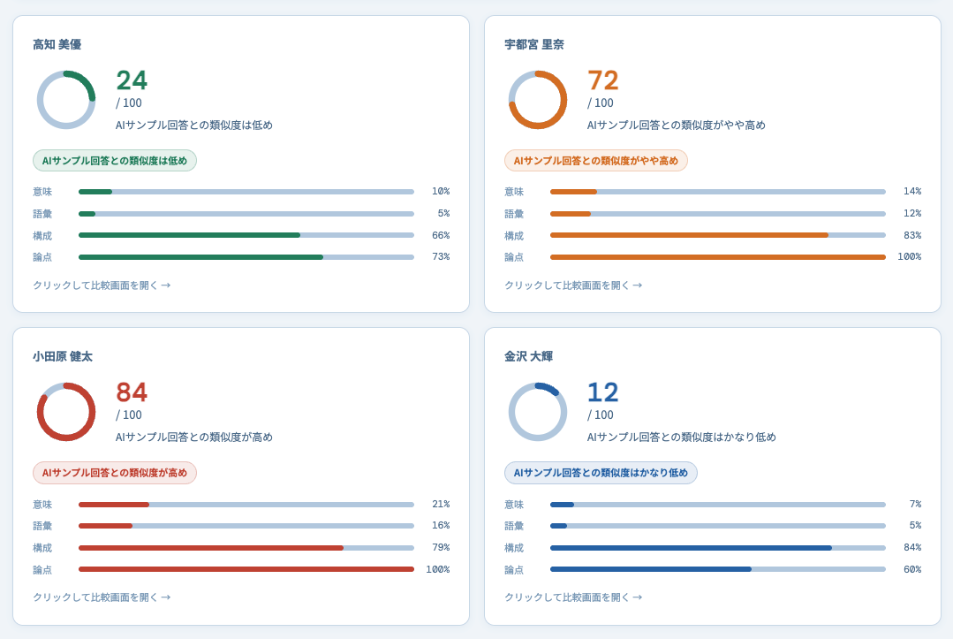Screen dimensions: 953x639
Task: Open comparison link on 高知 美優 card
Action: click(x=102, y=285)
